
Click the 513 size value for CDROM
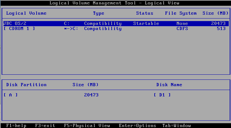click(x=221, y=29)
